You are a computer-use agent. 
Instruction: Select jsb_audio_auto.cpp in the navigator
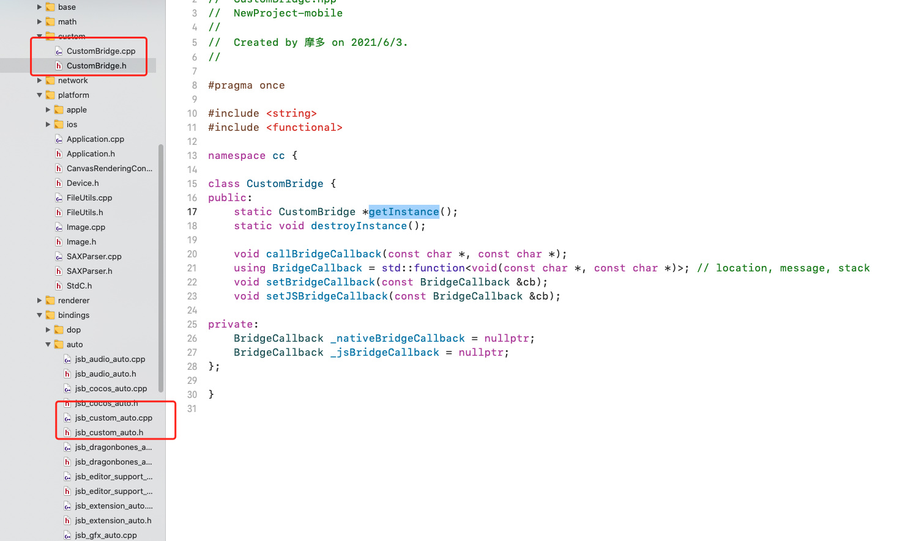click(x=110, y=359)
